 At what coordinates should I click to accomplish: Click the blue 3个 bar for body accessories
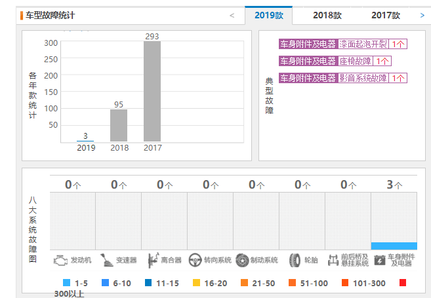[394, 246]
